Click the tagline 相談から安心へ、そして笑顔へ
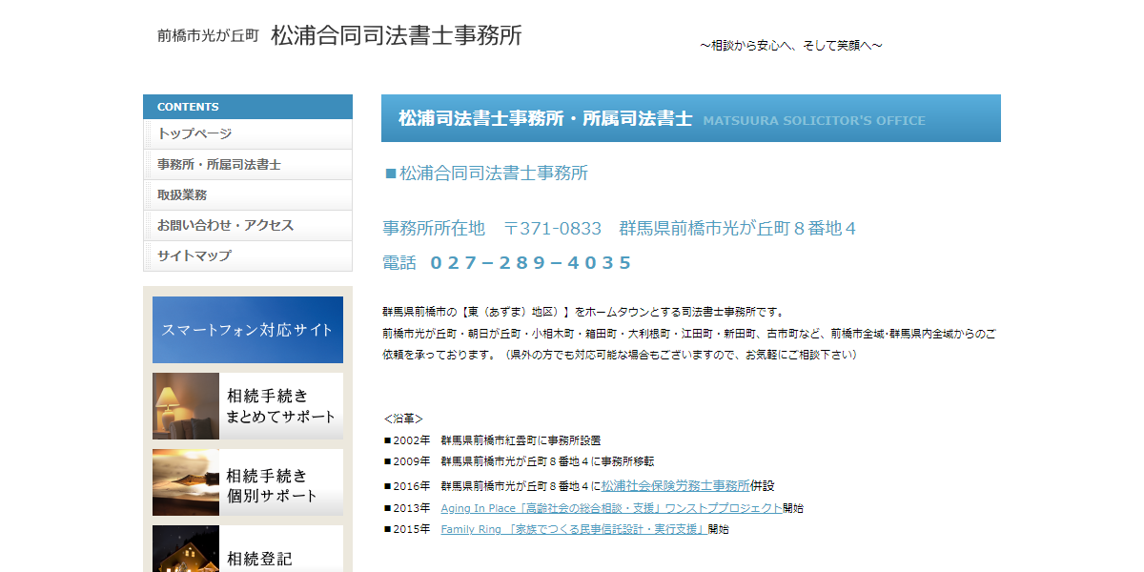This screenshot has height=572, width=1144. (790, 46)
